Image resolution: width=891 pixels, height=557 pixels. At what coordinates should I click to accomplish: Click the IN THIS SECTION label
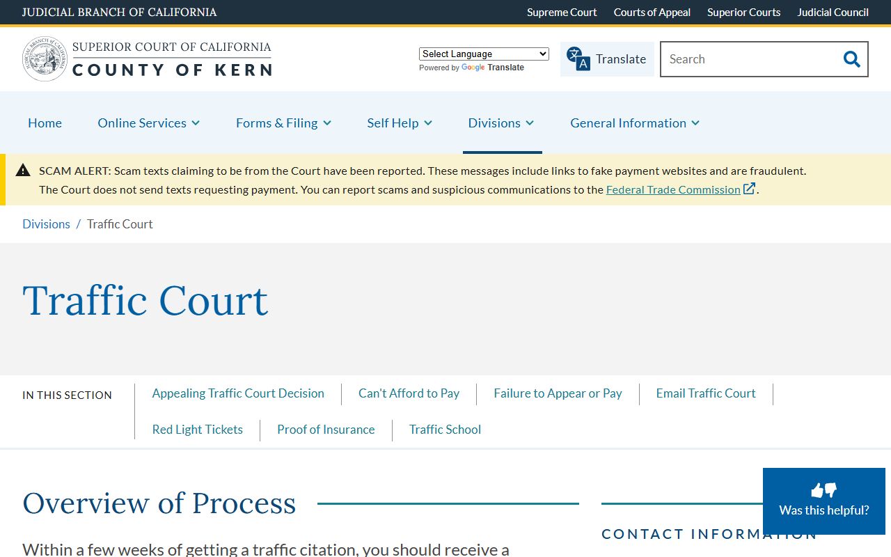click(67, 395)
